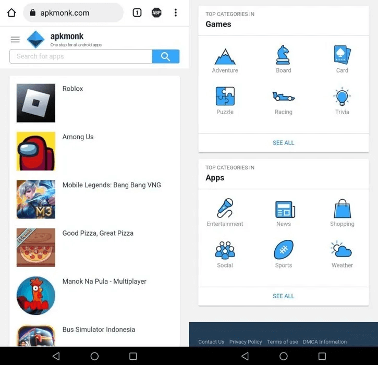Click Manok Na Pula - Multiplayer title
The width and height of the screenshot is (378, 365).
point(104,282)
